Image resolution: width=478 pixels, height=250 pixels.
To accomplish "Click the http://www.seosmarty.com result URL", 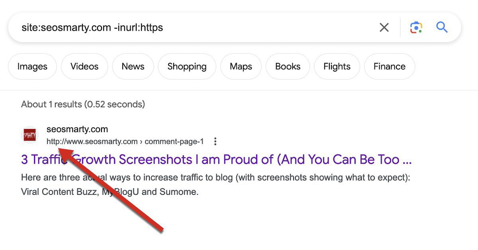I will click(x=125, y=141).
